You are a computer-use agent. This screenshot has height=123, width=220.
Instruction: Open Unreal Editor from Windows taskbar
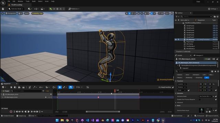(163, 120)
